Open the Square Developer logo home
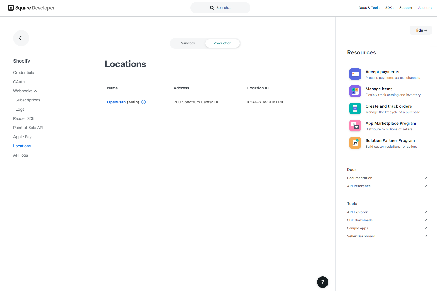Viewport: 437px width, 291px height. pyautogui.click(x=31, y=8)
